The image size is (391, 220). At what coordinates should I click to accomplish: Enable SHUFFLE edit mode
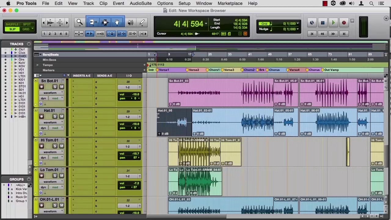point(12,24)
